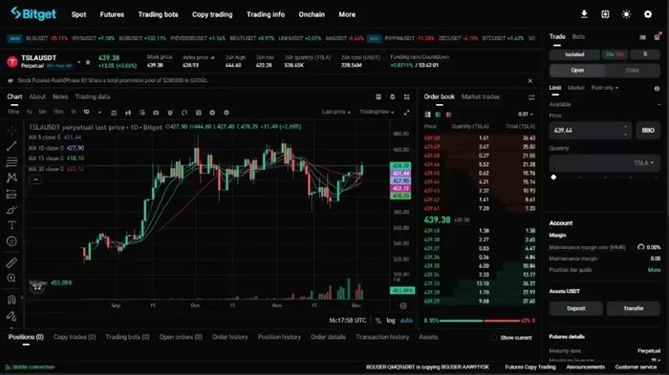Switch to the Bots tab
Image resolution: width=669 pixels, height=375 pixels.
[578, 36]
